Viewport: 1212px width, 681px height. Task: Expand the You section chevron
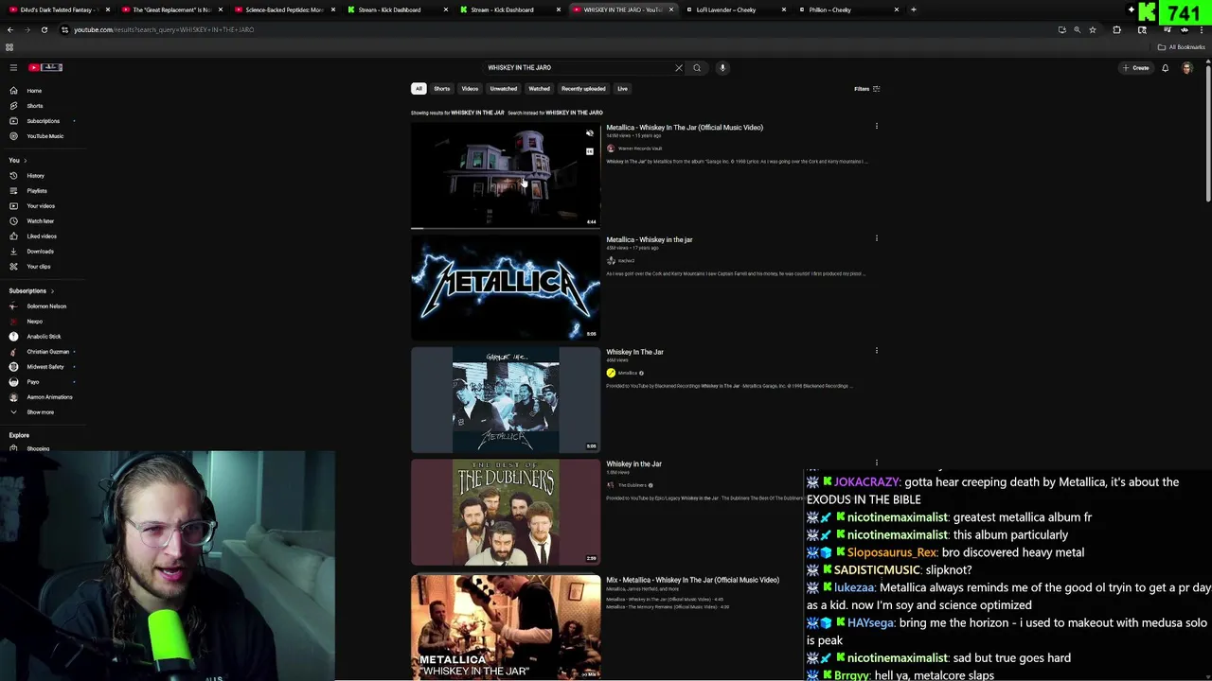click(x=25, y=161)
